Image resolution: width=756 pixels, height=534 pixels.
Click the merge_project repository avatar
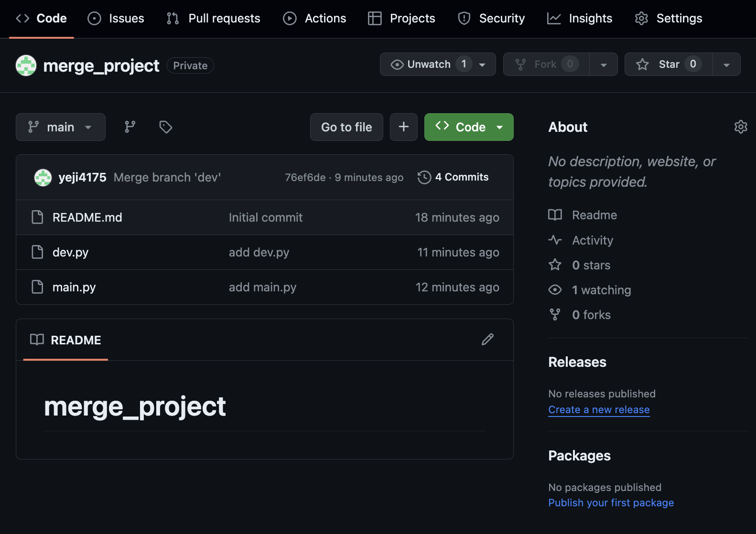(x=26, y=65)
